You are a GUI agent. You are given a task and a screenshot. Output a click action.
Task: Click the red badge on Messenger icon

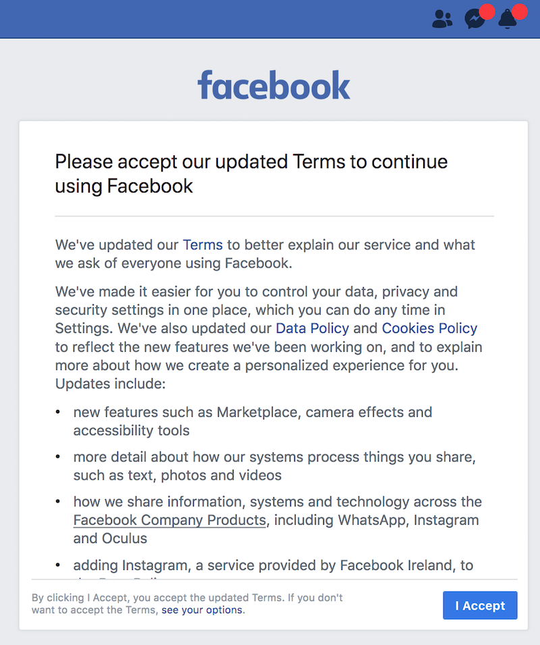pos(487,11)
